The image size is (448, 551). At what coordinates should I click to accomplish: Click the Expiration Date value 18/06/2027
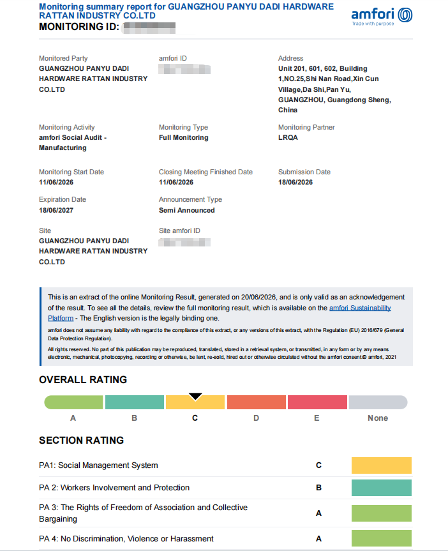point(56,210)
